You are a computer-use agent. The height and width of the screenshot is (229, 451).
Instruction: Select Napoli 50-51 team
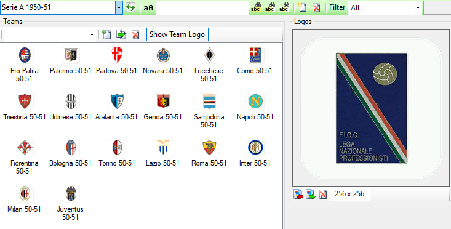[255, 107]
